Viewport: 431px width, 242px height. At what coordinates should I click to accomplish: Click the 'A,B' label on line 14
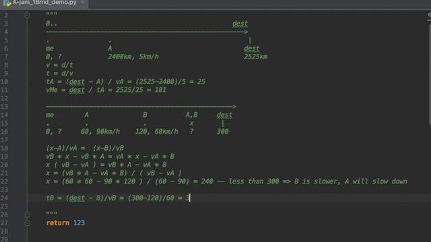(x=191, y=115)
